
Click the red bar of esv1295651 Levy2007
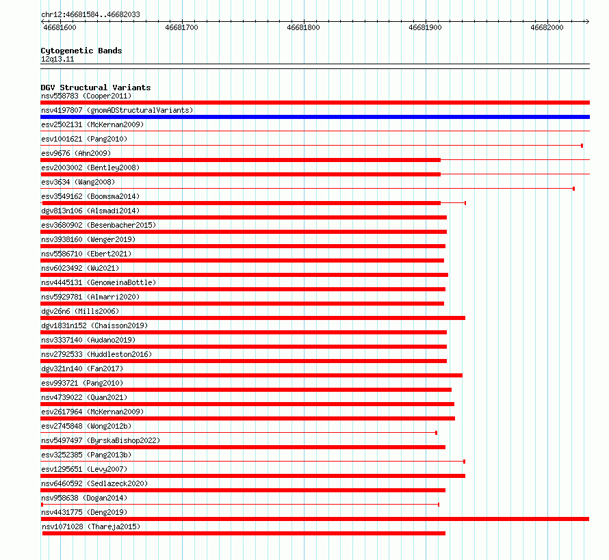click(253, 476)
